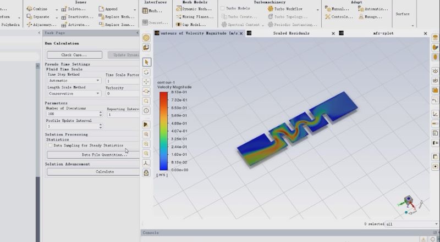Click the Calculate button
The image size is (440, 242).
click(93, 172)
